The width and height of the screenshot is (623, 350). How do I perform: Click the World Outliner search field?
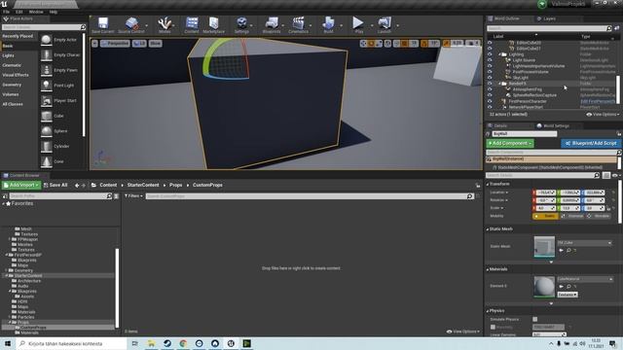tap(547, 28)
